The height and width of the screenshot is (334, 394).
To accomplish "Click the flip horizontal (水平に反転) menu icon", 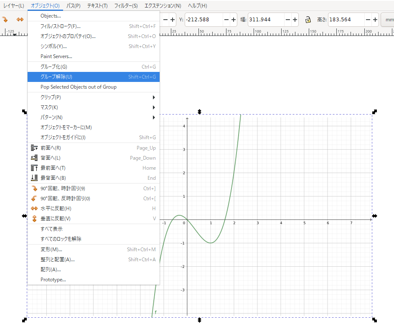I will [x=34, y=209].
